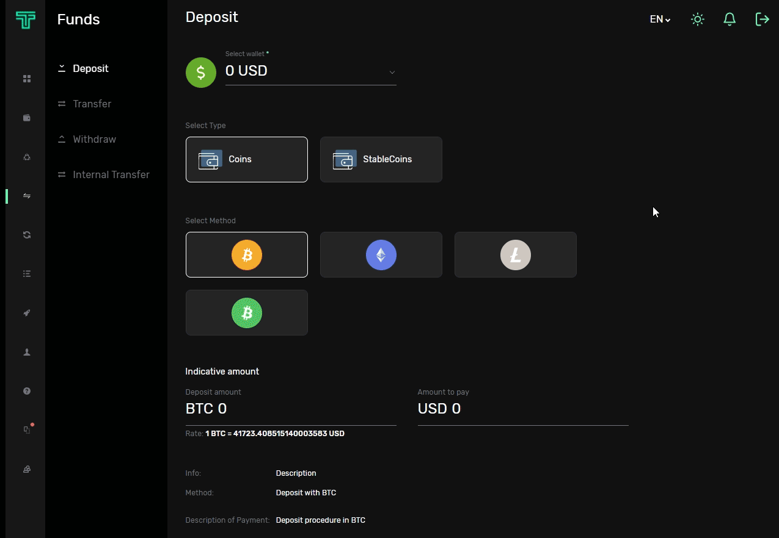
Task: Click the Amount to pay USD field
Action: pos(522,409)
